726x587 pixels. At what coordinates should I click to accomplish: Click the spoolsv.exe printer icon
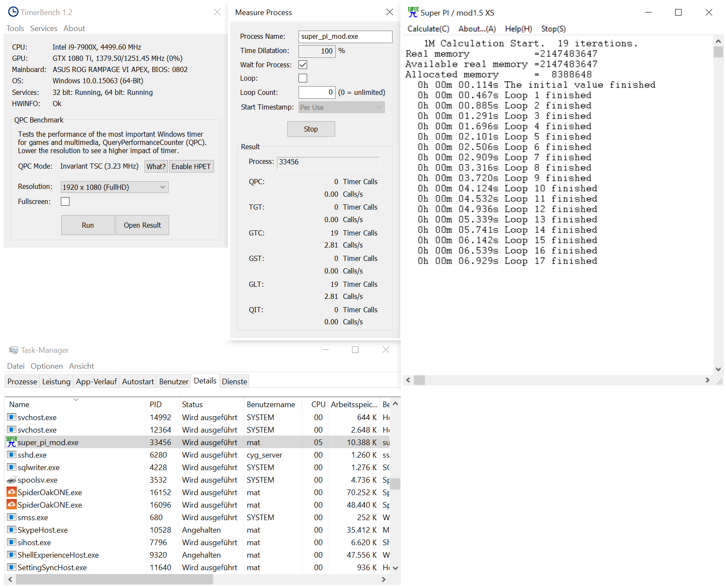coord(12,480)
